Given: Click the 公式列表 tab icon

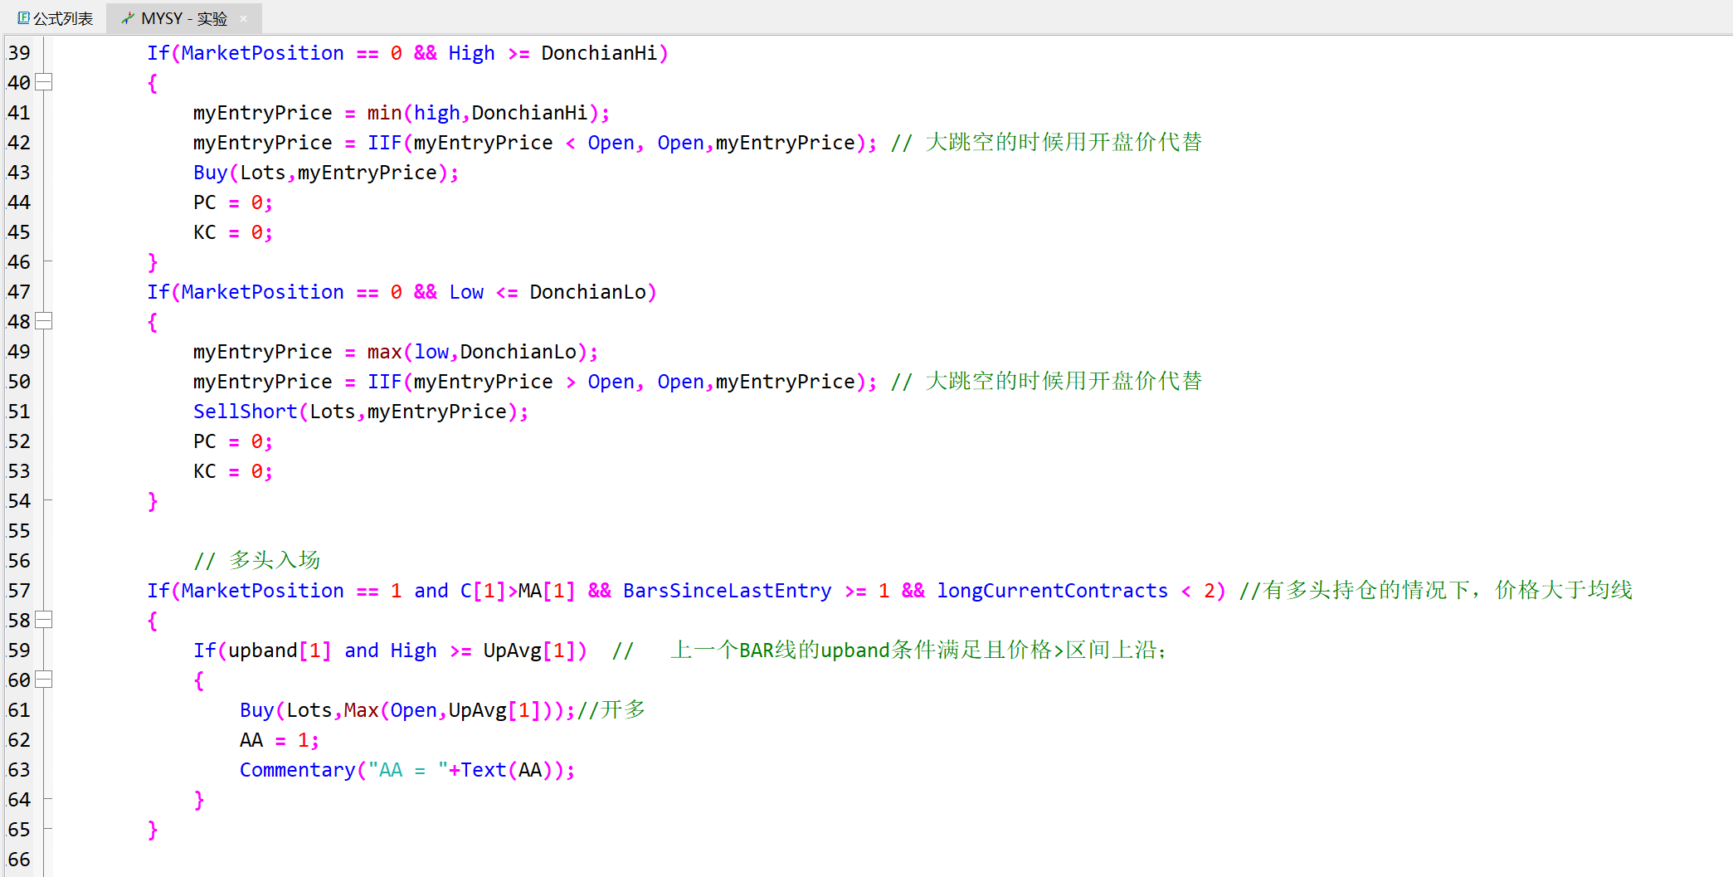Looking at the screenshot, I should pos(23,17).
